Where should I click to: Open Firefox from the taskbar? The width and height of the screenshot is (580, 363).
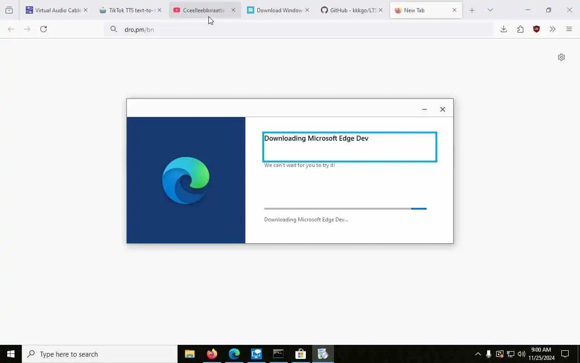pos(212,354)
